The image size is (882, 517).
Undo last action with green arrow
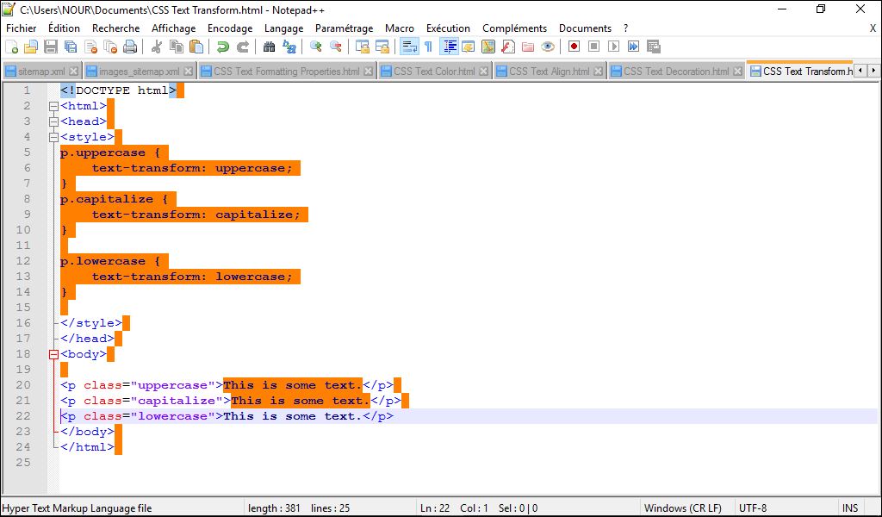pos(223,47)
